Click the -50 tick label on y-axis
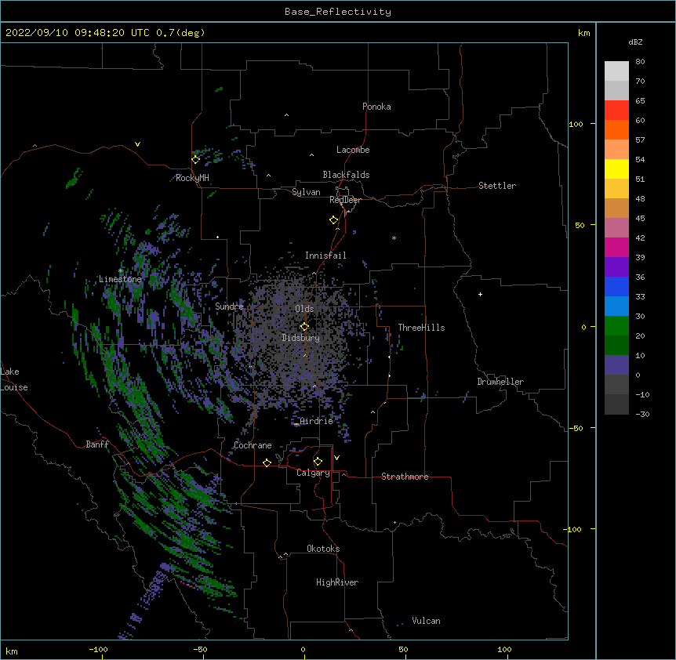 click(576, 428)
